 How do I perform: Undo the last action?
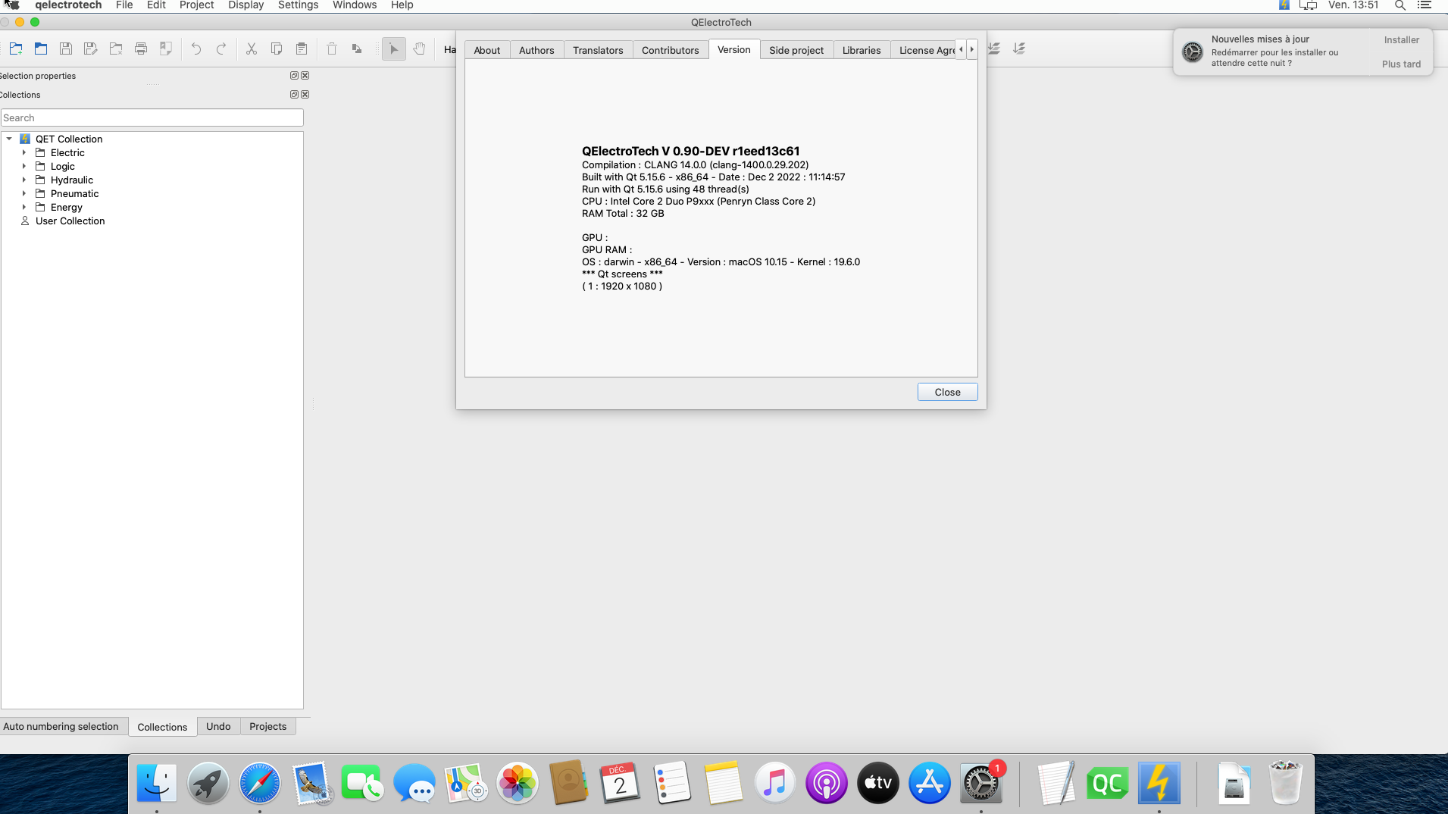coord(196,49)
